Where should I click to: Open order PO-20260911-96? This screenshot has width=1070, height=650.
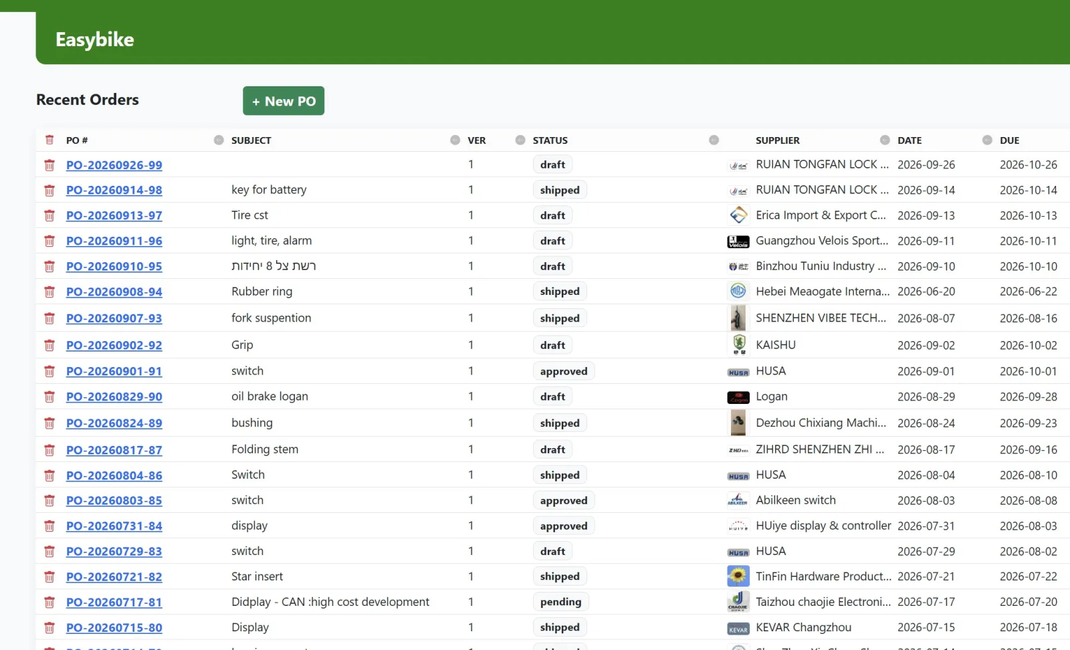(x=114, y=241)
